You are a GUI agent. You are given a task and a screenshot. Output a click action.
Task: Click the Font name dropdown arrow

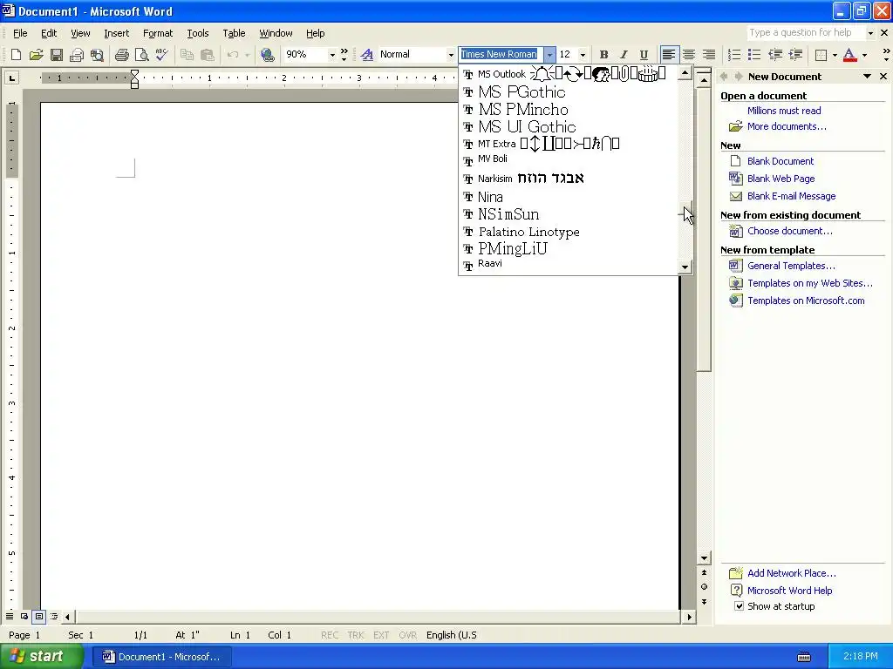click(549, 55)
